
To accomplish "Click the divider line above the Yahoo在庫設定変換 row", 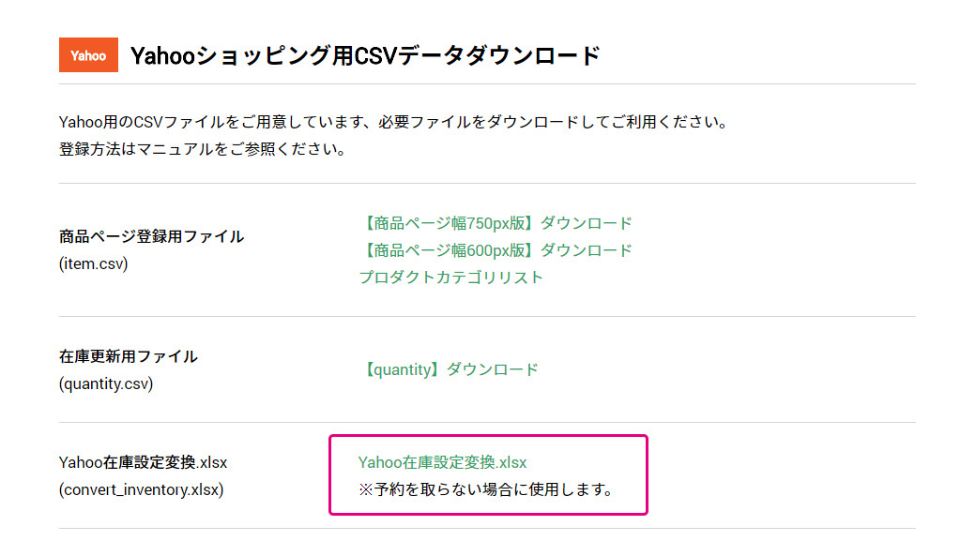I will (x=487, y=423).
